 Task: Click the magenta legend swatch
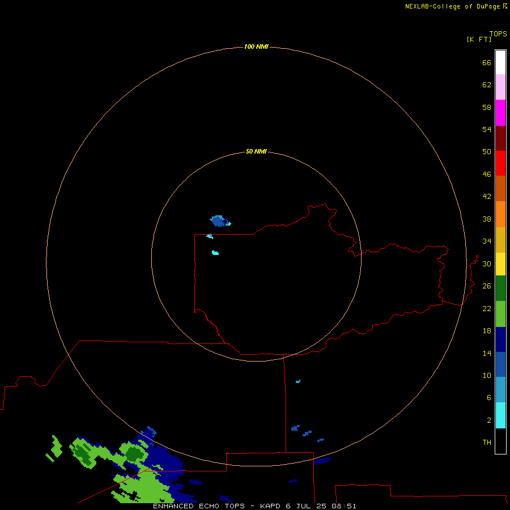tap(500, 113)
